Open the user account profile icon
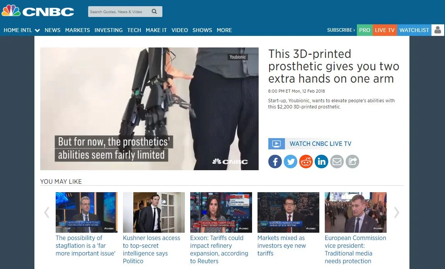Screen dimensions: 445x269 tap(438, 30)
